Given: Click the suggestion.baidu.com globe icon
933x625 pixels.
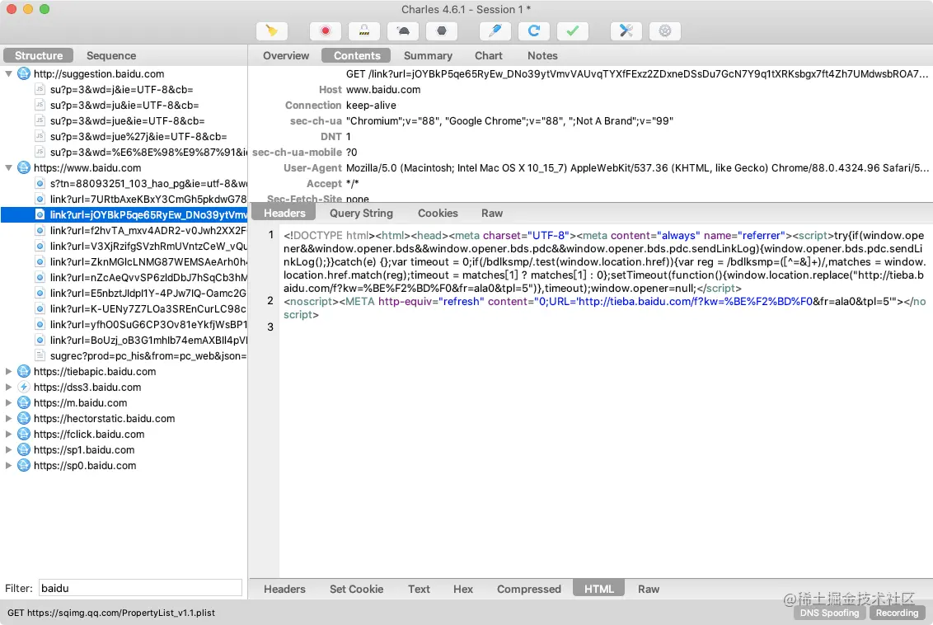Looking at the screenshot, I should [24, 74].
